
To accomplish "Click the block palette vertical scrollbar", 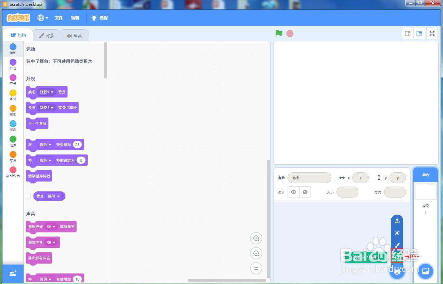I will (x=106, y=60).
